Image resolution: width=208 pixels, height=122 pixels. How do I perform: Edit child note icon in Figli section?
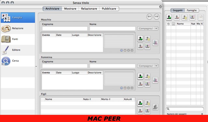point(147,103)
